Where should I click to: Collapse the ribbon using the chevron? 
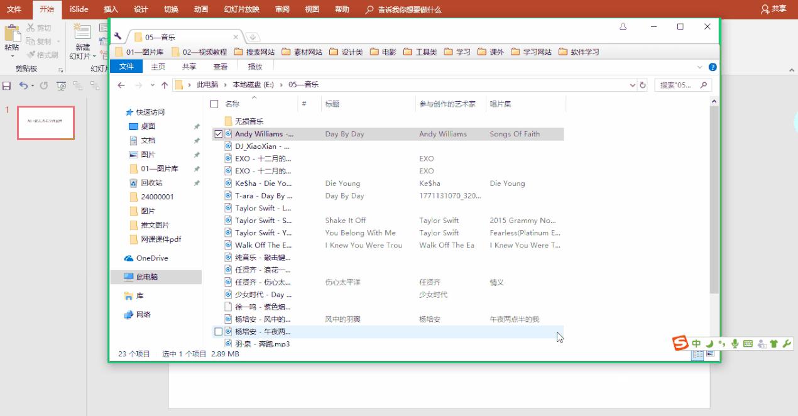tap(700, 65)
